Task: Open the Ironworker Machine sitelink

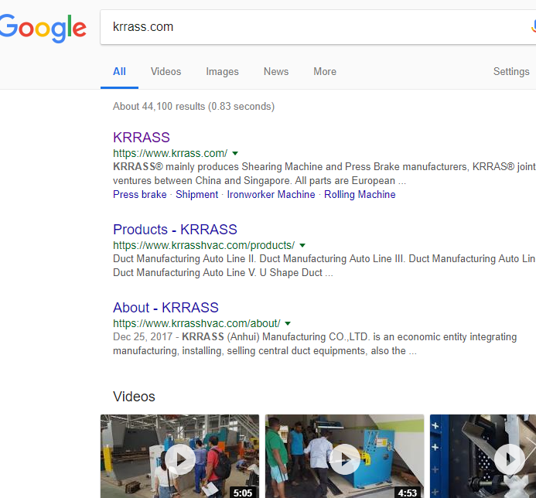Action: pyautogui.click(x=271, y=195)
